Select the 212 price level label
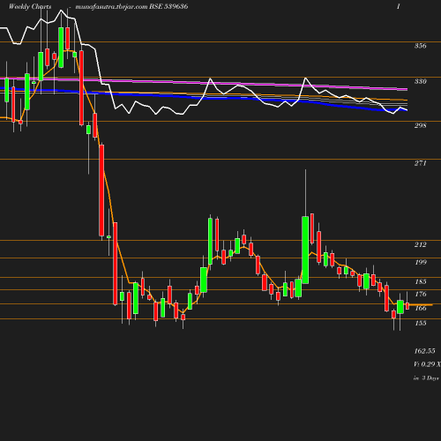The width and height of the screenshot is (441, 441). (x=420, y=244)
